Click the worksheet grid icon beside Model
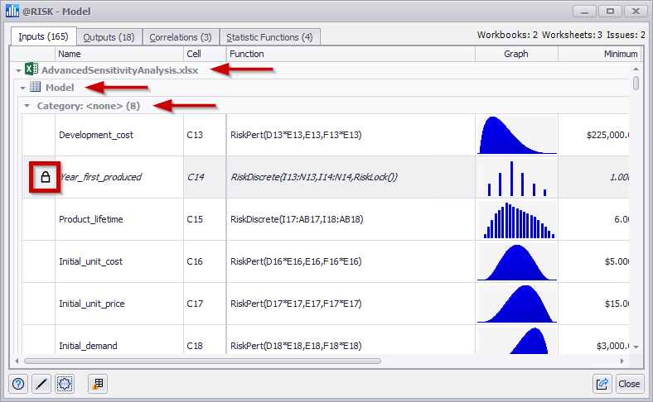 [x=36, y=88]
